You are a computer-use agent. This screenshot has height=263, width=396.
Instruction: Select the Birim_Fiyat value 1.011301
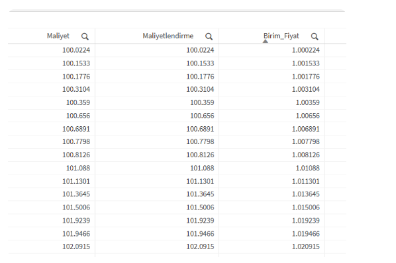click(x=306, y=181)
